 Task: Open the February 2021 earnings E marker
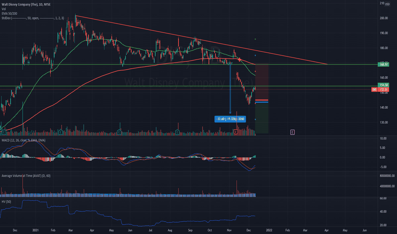pos(60,132)
